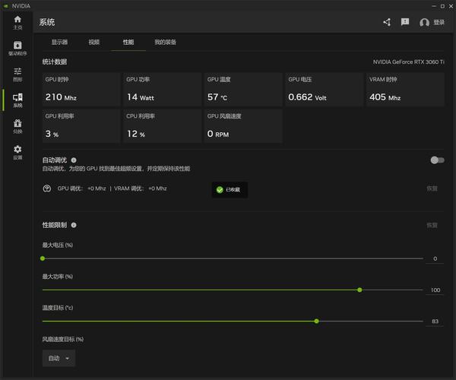The width and height of the screenshot is (456, 380).
Task: Click info icon next to 性能限制
Action: [74, 225]
